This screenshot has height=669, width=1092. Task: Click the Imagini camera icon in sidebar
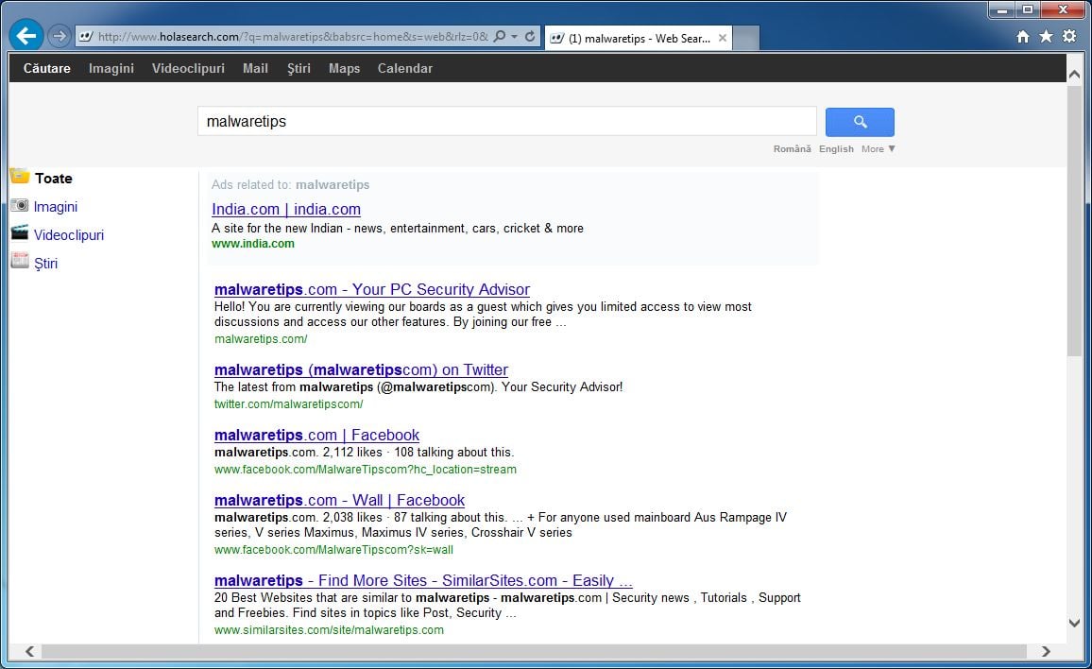[x=20, y=206]
